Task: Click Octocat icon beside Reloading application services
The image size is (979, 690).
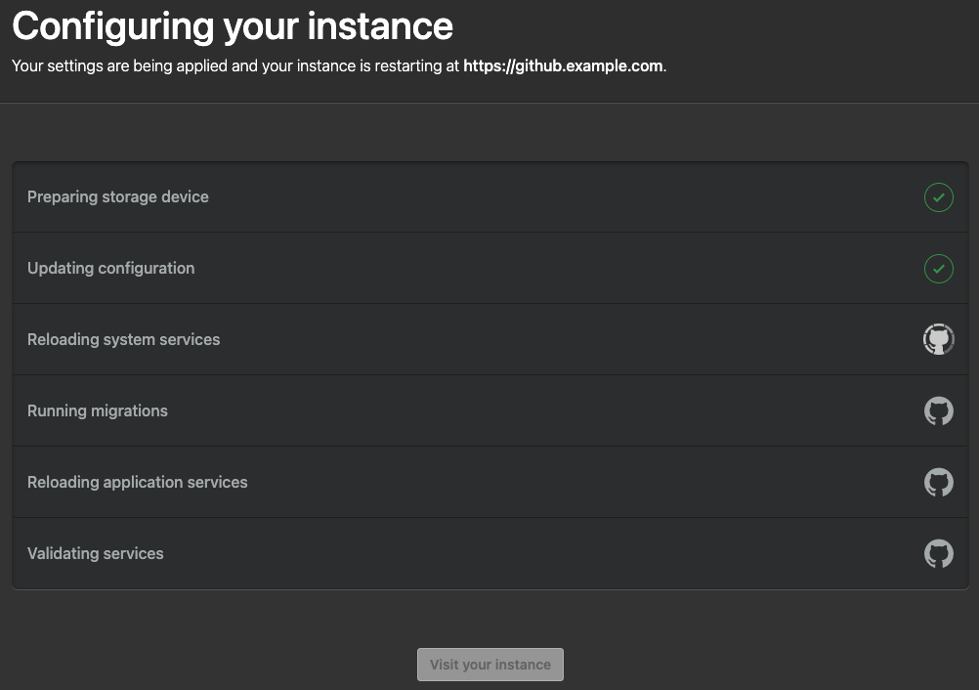Action: 938,482
